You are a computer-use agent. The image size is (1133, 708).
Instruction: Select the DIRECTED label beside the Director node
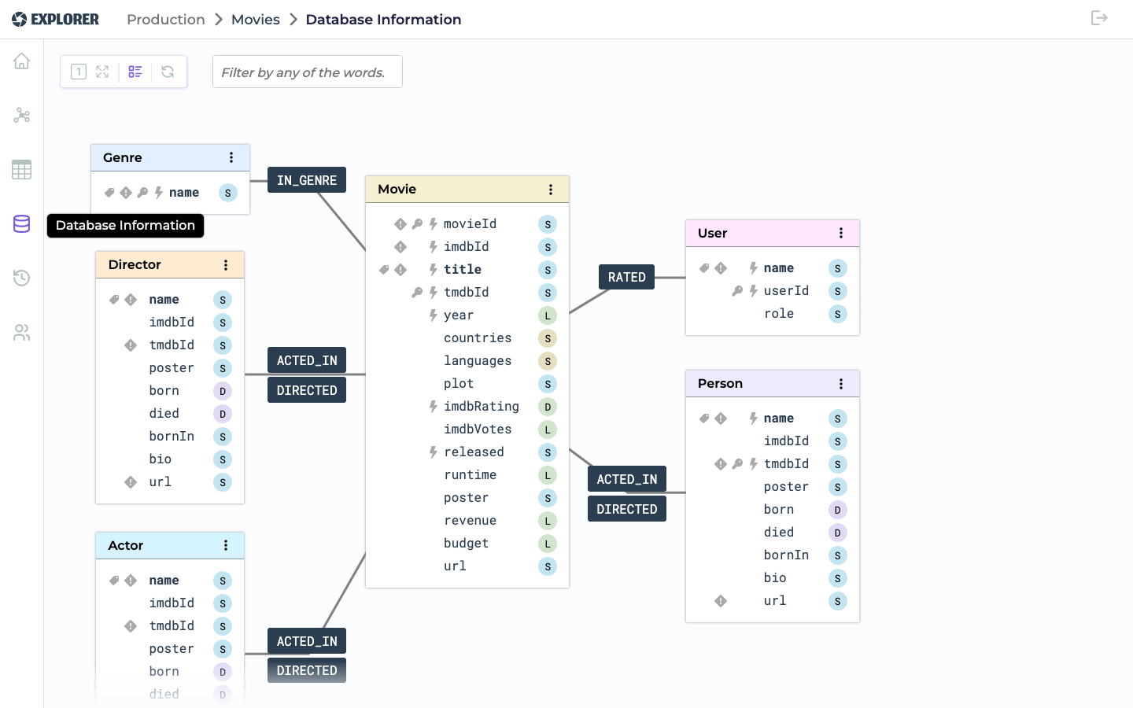click(x=307, y=390)
